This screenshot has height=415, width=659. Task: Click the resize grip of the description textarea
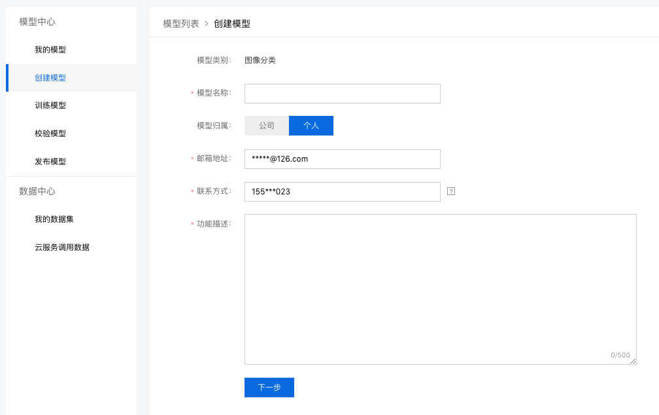pyautogui.click(x=633, y=361)
